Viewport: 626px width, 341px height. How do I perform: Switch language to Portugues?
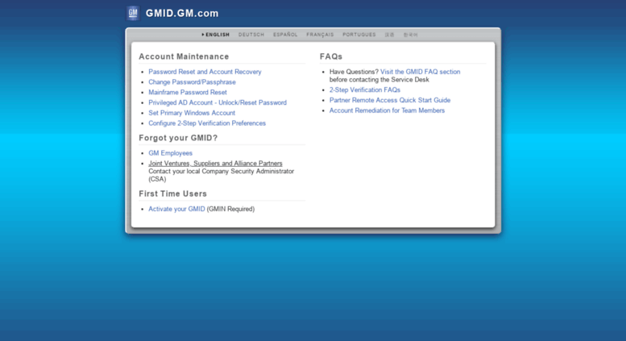(359, 35)
